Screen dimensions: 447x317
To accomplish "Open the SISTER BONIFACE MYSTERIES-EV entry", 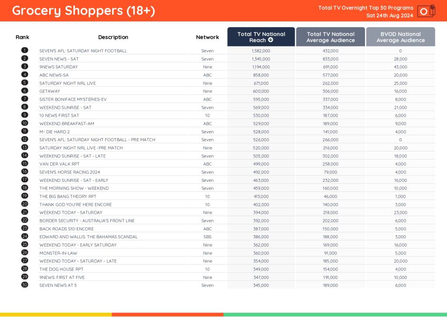I will coord(73,99).
